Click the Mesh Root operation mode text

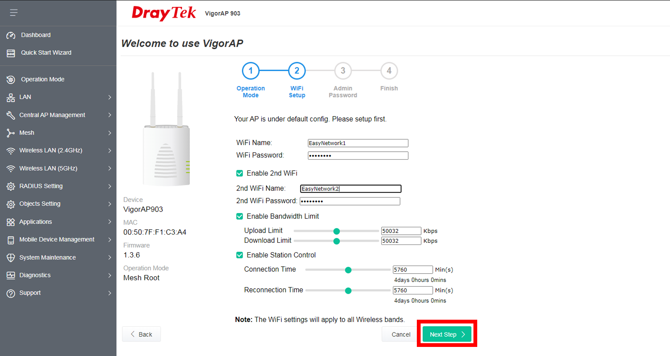point(141,278)
